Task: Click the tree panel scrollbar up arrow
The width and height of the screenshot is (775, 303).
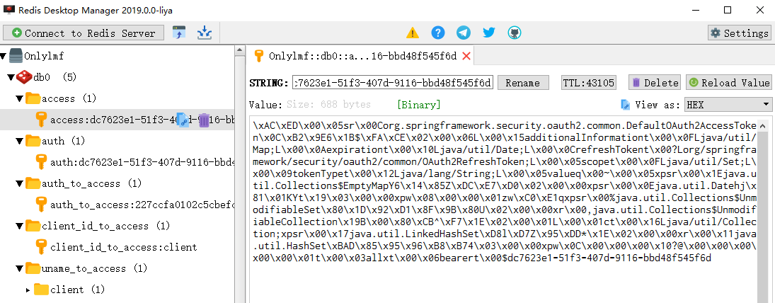Action: tap(240, 50)
